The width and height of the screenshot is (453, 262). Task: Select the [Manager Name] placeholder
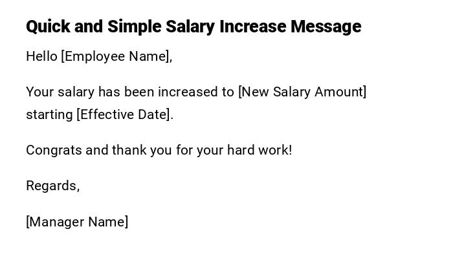(77, 222)
